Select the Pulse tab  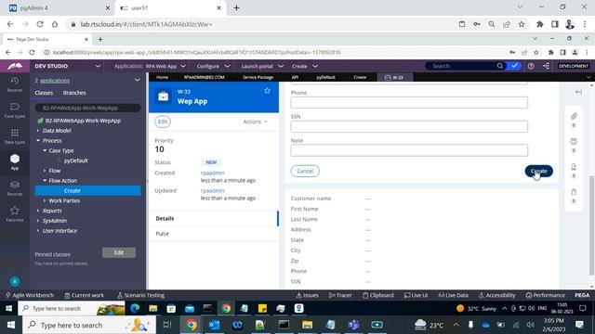(x=213, y=234)
